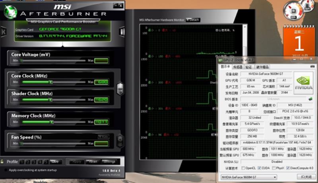Click the empty Fan Speed value box
The width and height of the screenshot is (318, 183).
[101, 144]
